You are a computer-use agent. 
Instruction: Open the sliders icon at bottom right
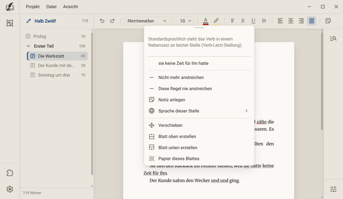(x=333, y=189)
